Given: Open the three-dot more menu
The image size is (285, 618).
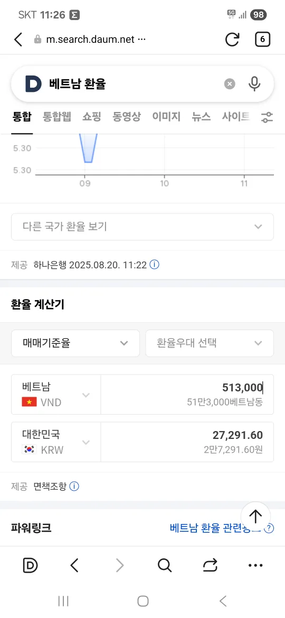Looking at the screenshot, I should 255,566.
